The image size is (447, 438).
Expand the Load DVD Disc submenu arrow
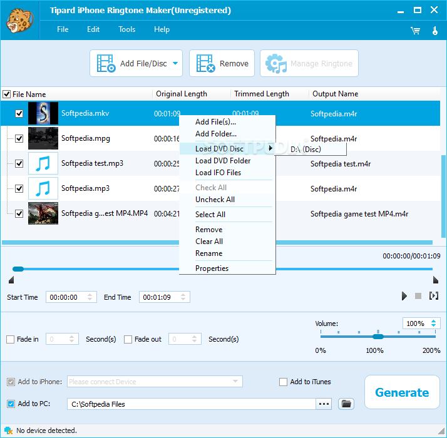click(270, 148)
